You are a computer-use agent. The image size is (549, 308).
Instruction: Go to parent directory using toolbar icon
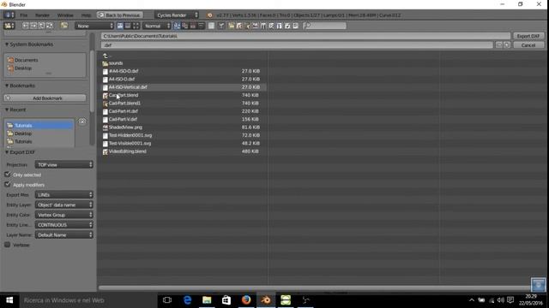tap(42, 26)
